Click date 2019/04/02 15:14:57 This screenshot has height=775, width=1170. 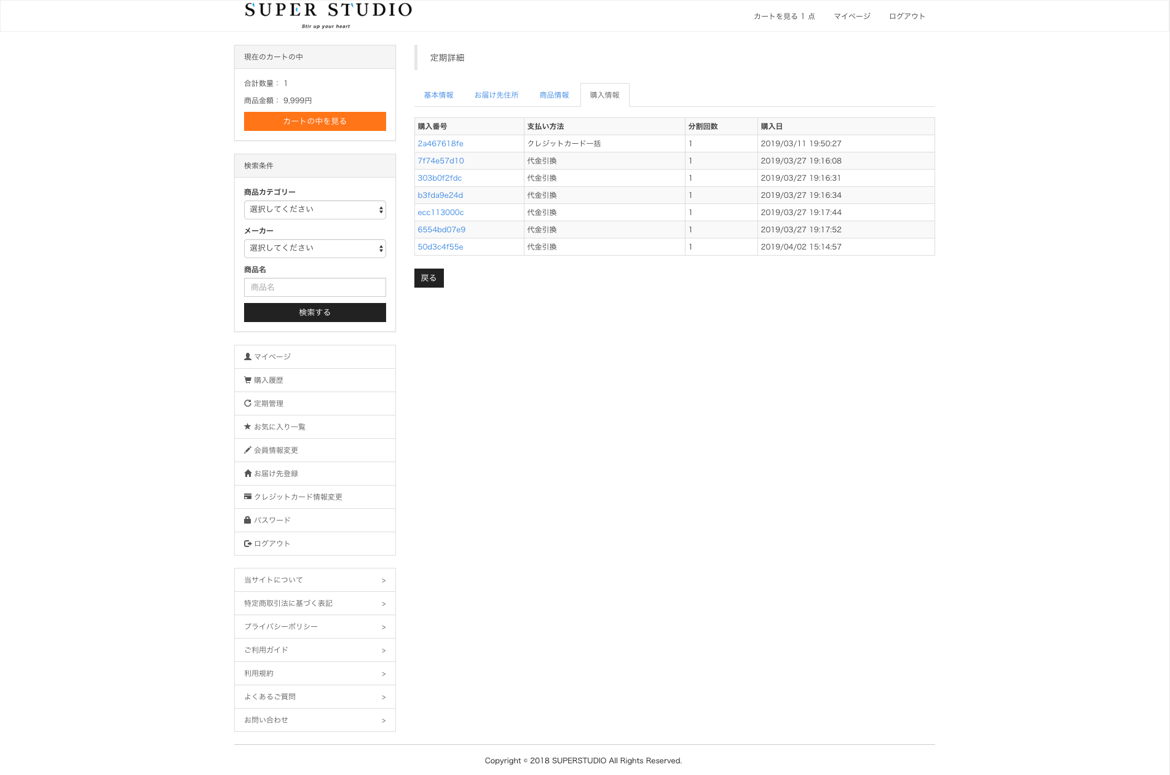click(801, 247)
